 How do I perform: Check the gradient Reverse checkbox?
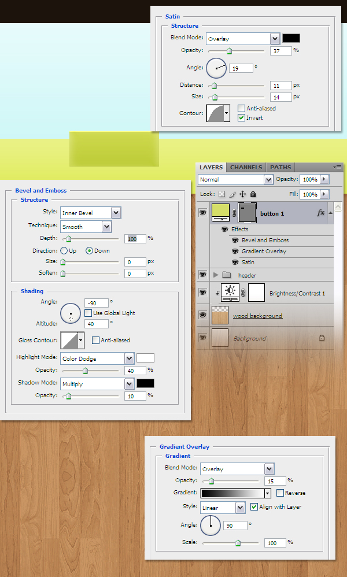(x=280, y=493)
